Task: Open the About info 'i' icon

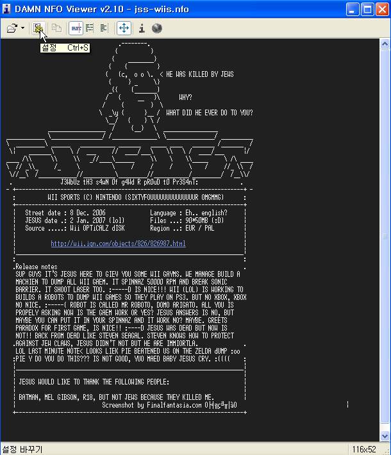Action: pos(142,28)
